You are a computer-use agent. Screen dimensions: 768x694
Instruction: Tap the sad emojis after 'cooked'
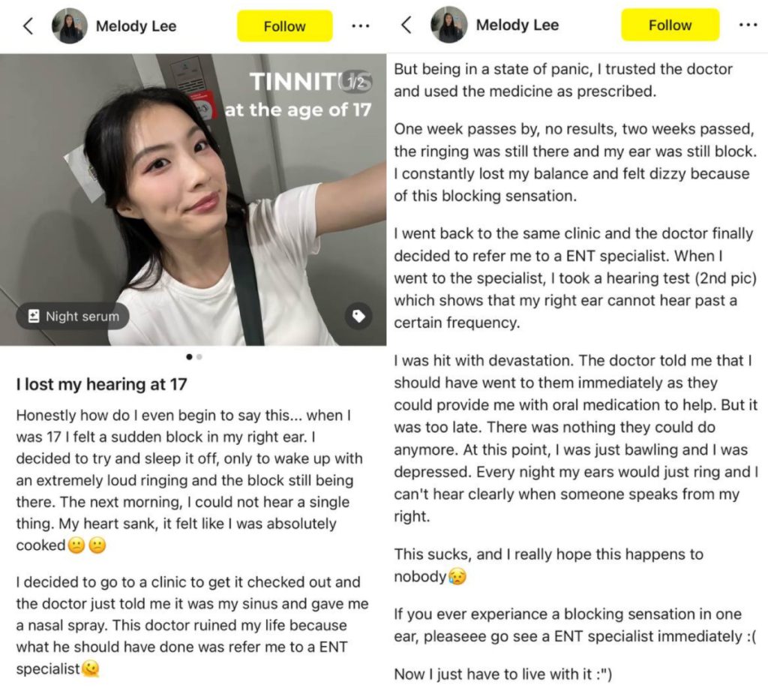point(87,545)
